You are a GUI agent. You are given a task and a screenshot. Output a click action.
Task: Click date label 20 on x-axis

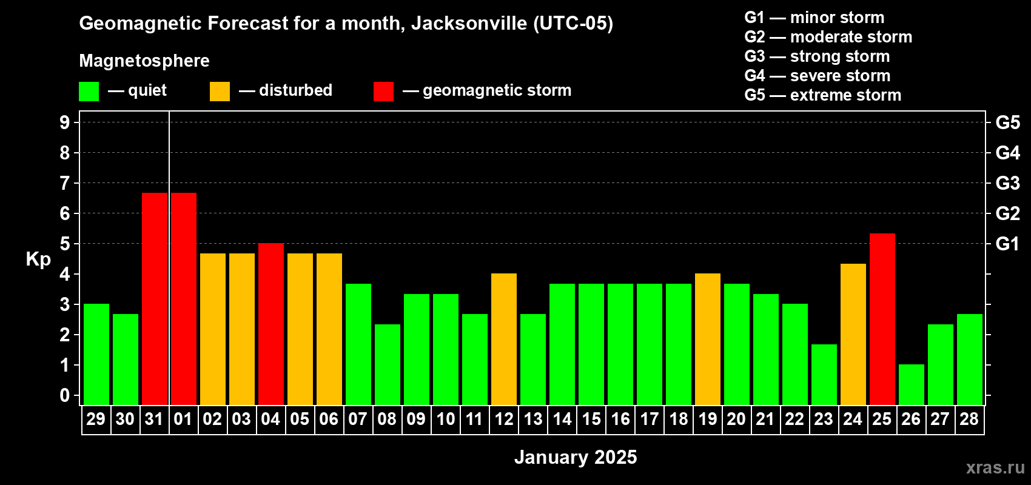737,419
